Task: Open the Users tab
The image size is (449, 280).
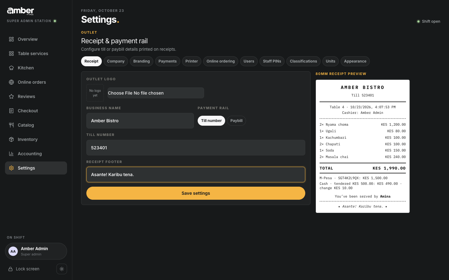Action: click(249, 61)
